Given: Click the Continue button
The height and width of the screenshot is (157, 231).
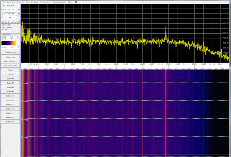Looking at the screenshot, I should tap(10, 74).
